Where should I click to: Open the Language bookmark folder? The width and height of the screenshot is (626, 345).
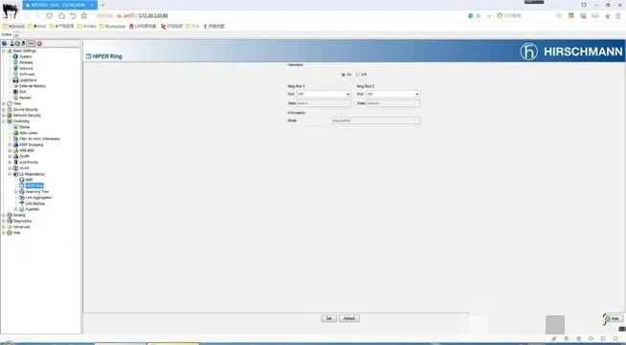[113, 27]
